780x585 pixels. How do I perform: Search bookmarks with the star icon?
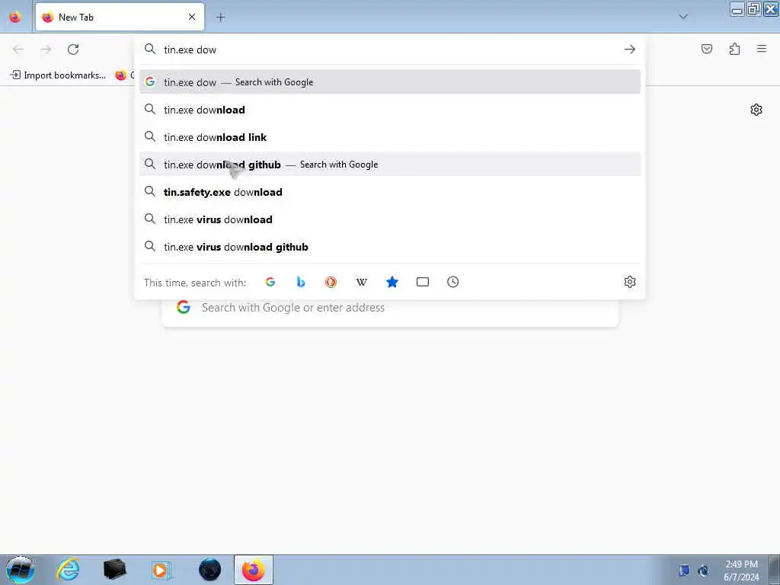pyautogui.click(x=392, y=282)
